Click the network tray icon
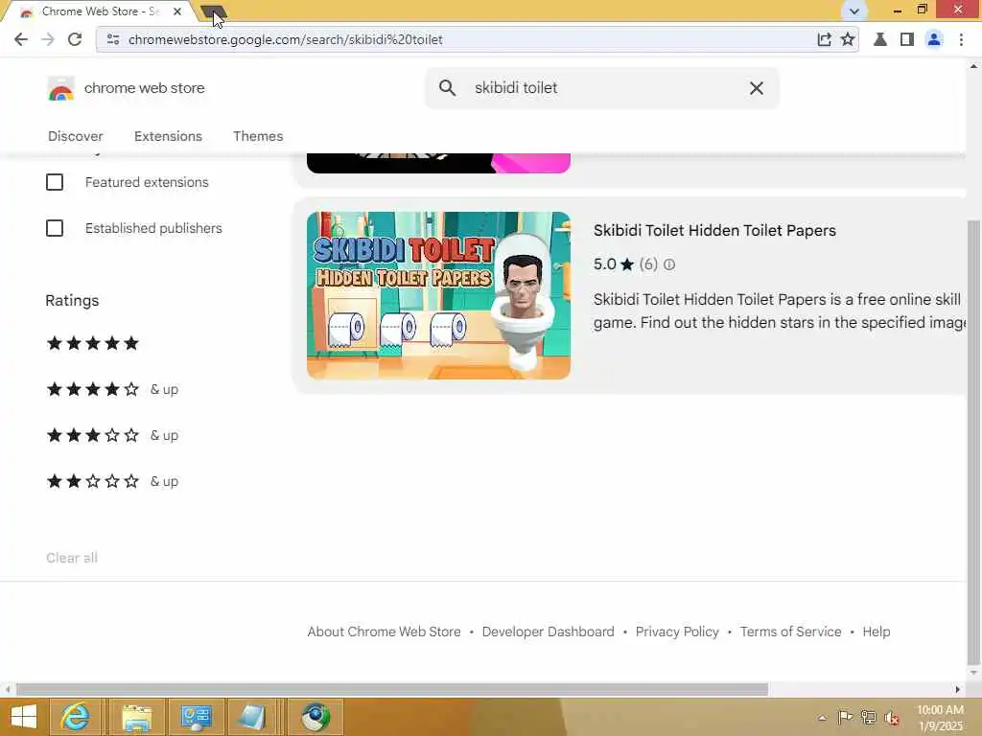The width and height of the screenshot is (982, 736). [869, 718]
